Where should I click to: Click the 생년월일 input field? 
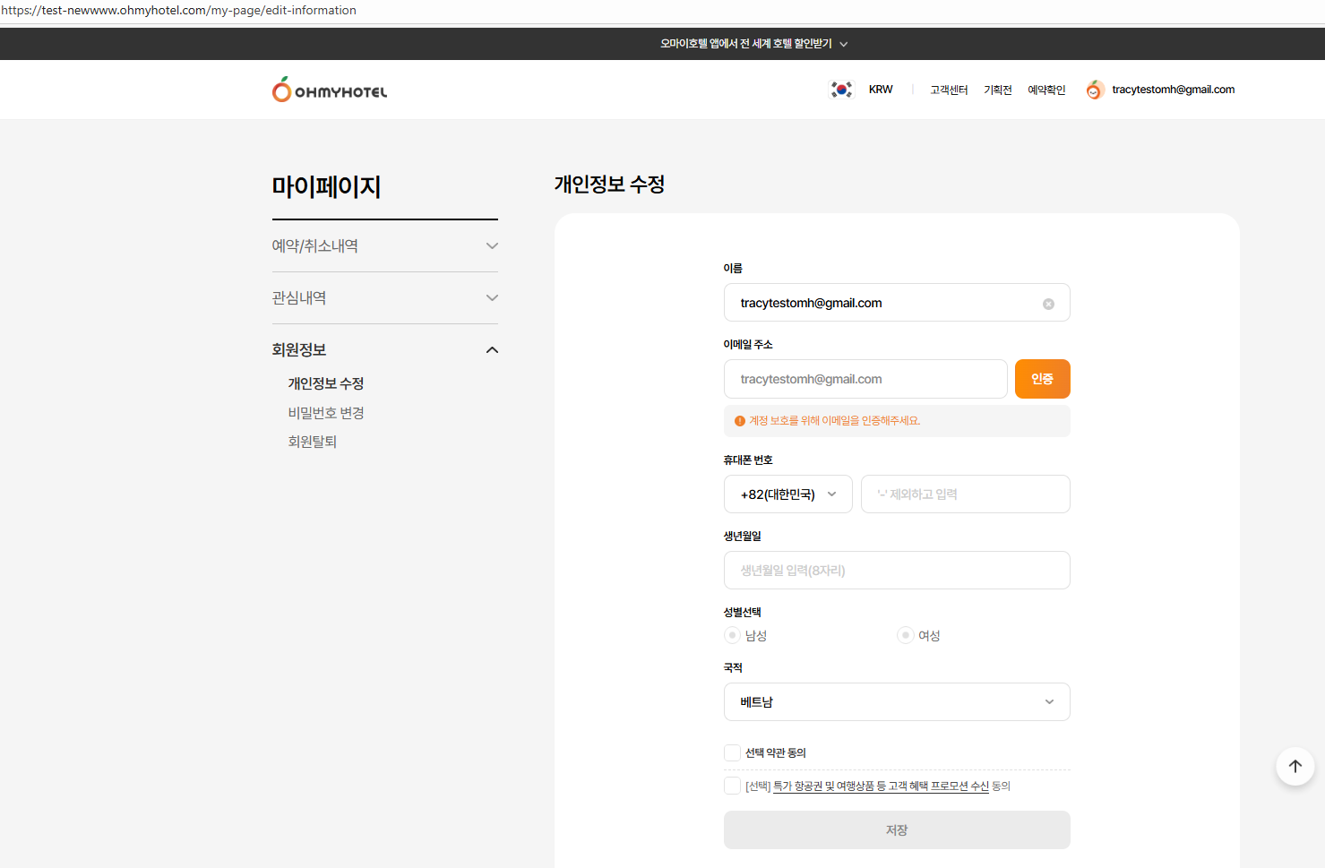896,571
